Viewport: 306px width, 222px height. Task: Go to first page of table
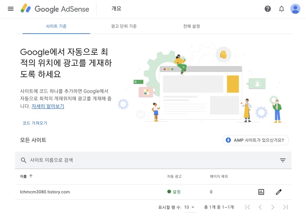[x=248, y=207]
